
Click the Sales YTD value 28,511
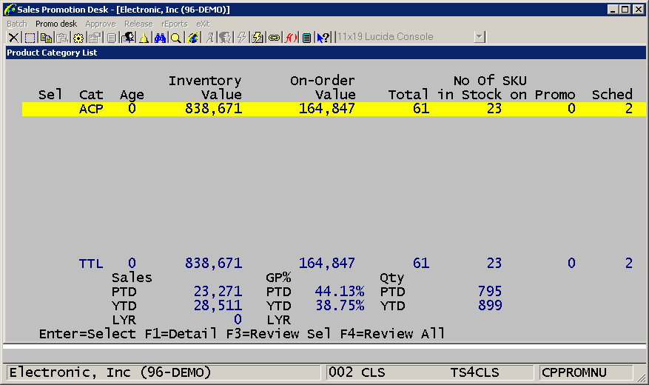(x=218, y=306)
